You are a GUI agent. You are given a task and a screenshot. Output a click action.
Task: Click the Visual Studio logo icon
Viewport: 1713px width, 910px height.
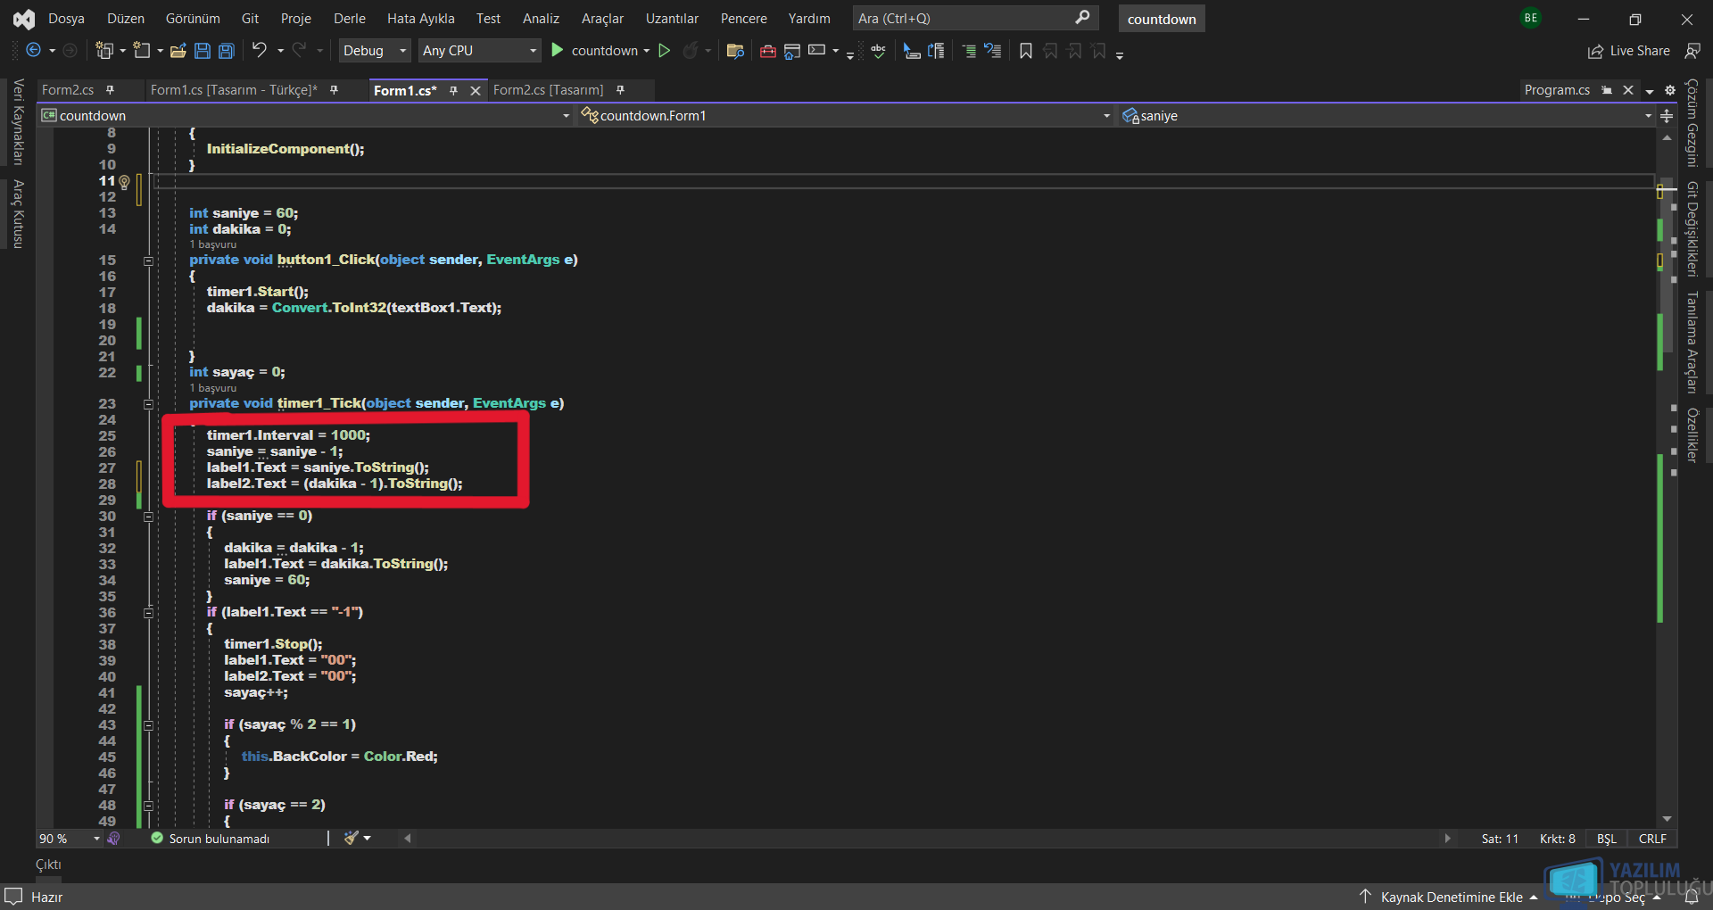[x=24, y=19]
